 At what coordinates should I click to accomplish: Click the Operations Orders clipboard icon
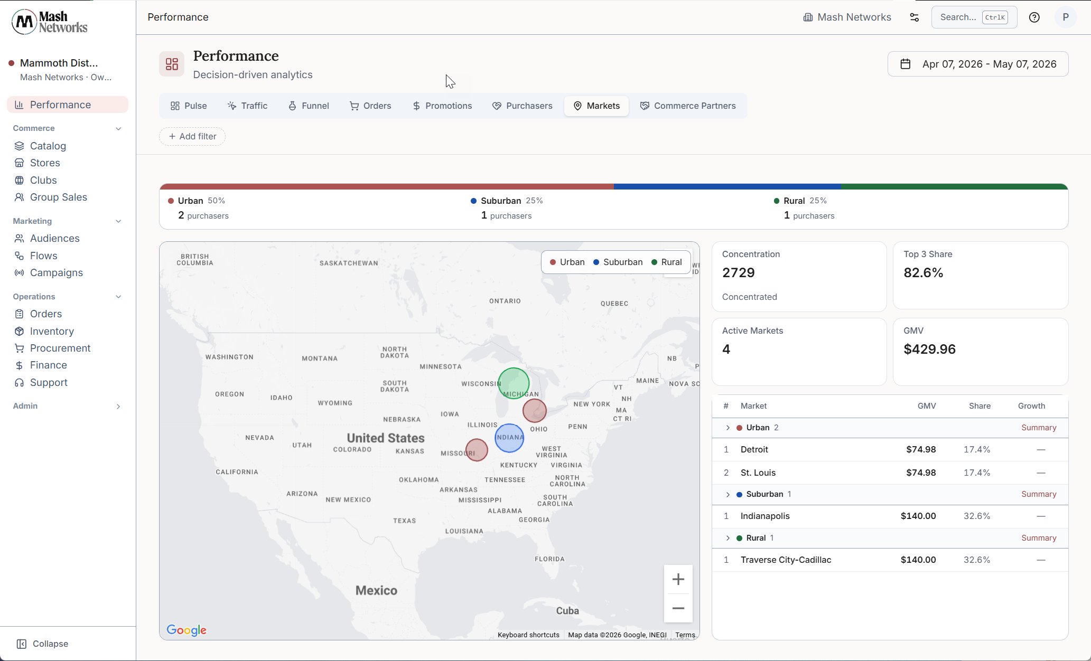click(x=19, y=314)
